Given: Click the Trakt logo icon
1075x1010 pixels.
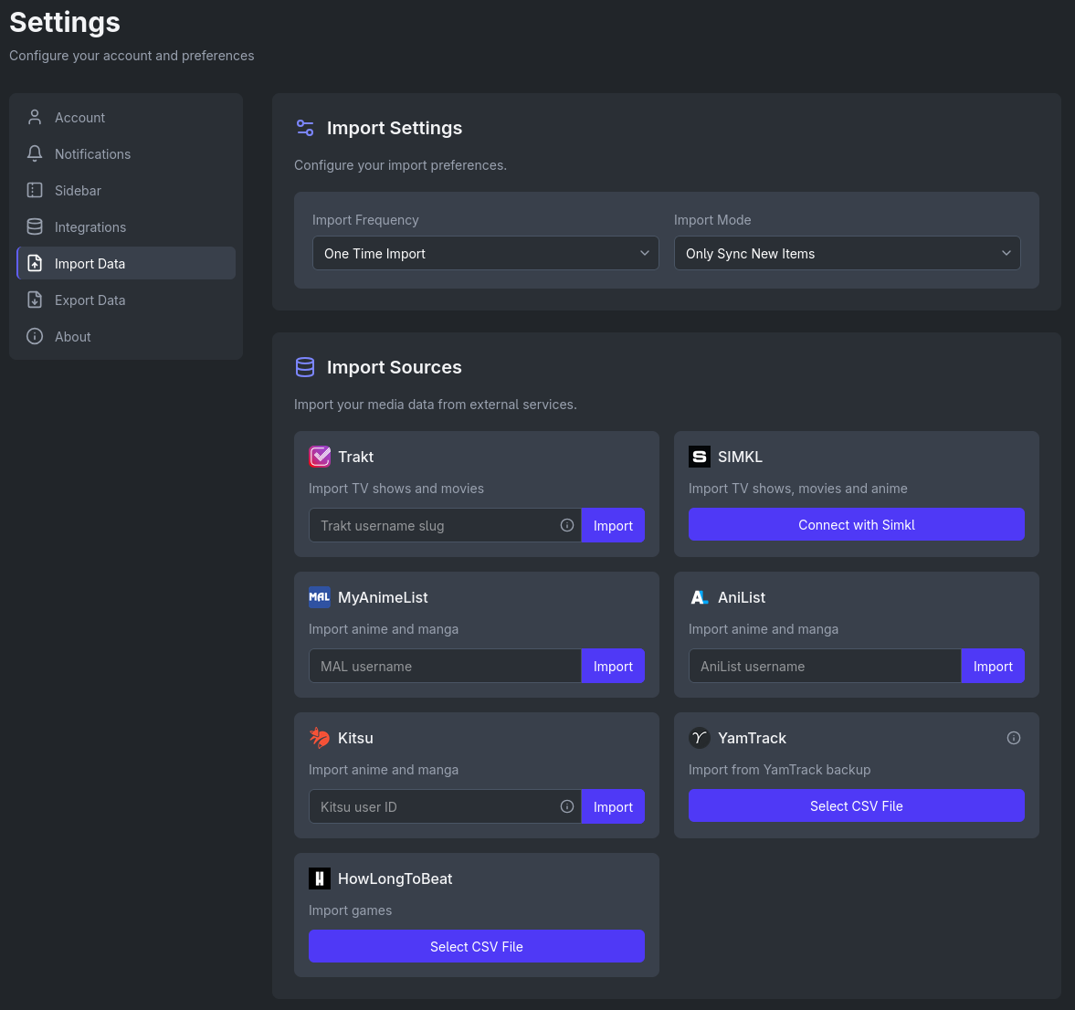Looking at the screenshot, I should pyautogui.click(x=320, y=457).
